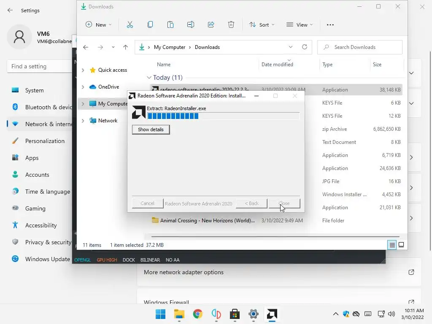This screenshot has width=432, height=324.
Task: Open the Sort options dropdown
Action: (x=262, y=25)
